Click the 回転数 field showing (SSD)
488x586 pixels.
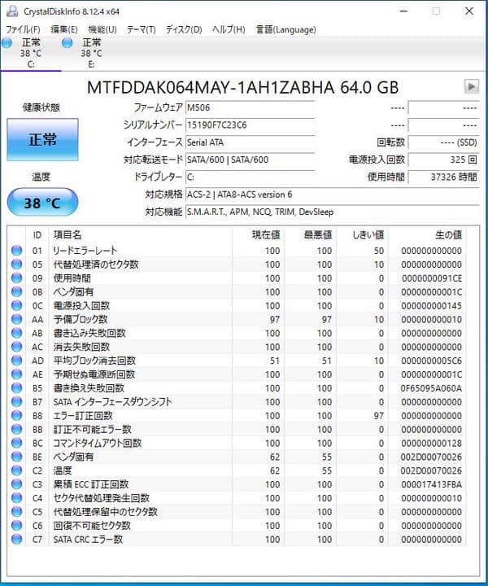443,142
